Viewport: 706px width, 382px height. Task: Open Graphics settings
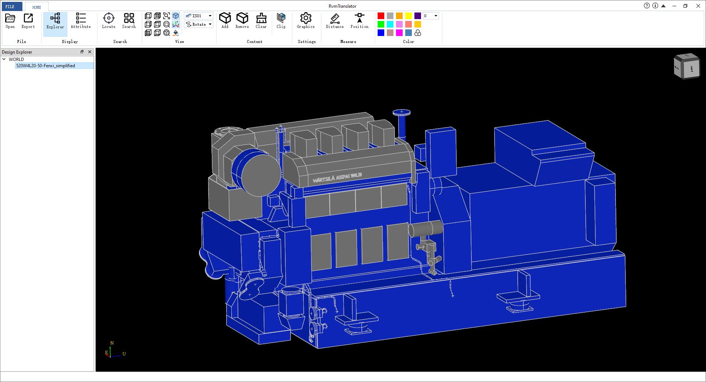(x=306, y=21)
